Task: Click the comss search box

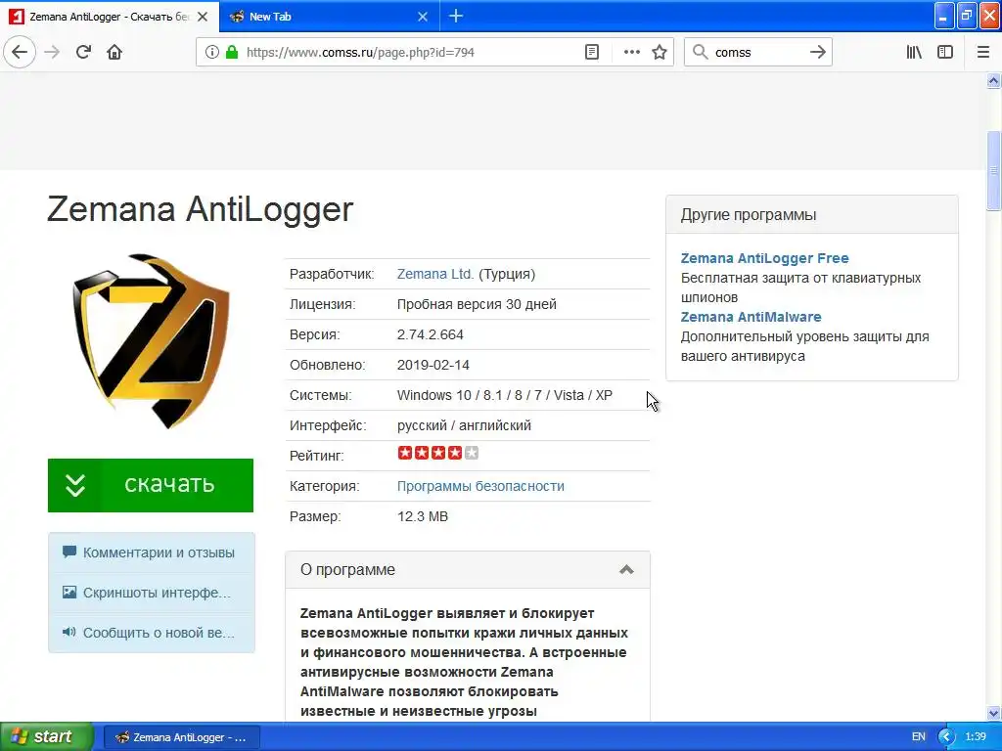Action: [757, 53]
